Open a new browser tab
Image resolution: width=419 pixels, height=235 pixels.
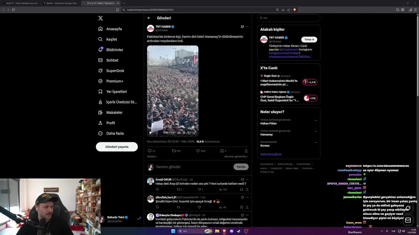point(124,3)
